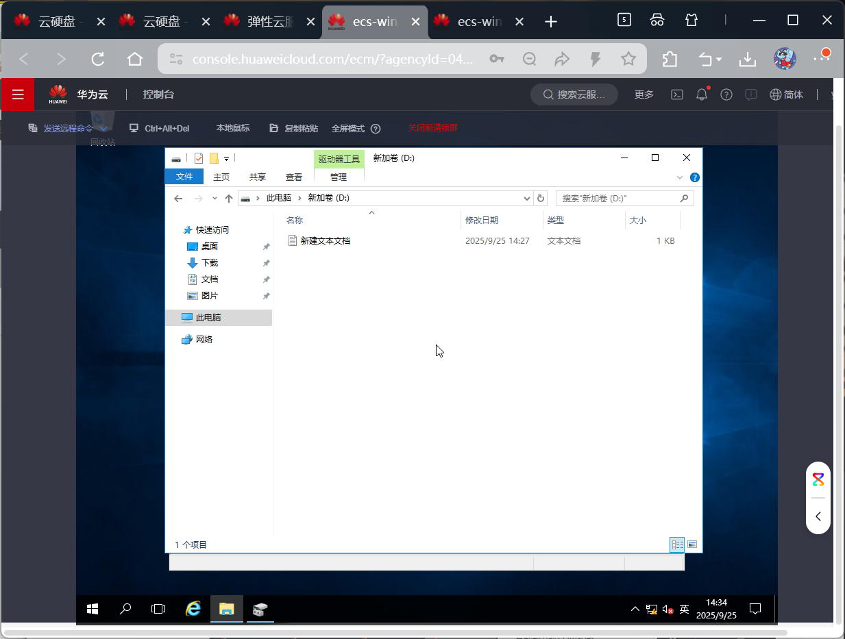The width and height of the screenshot is (845, 639).
Task: Expand the Explorer ribbon chevron
Action: (680, 177)
